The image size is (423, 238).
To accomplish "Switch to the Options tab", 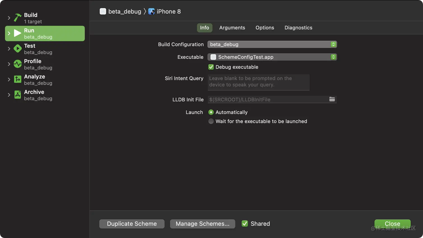I will tap(265, 28).
